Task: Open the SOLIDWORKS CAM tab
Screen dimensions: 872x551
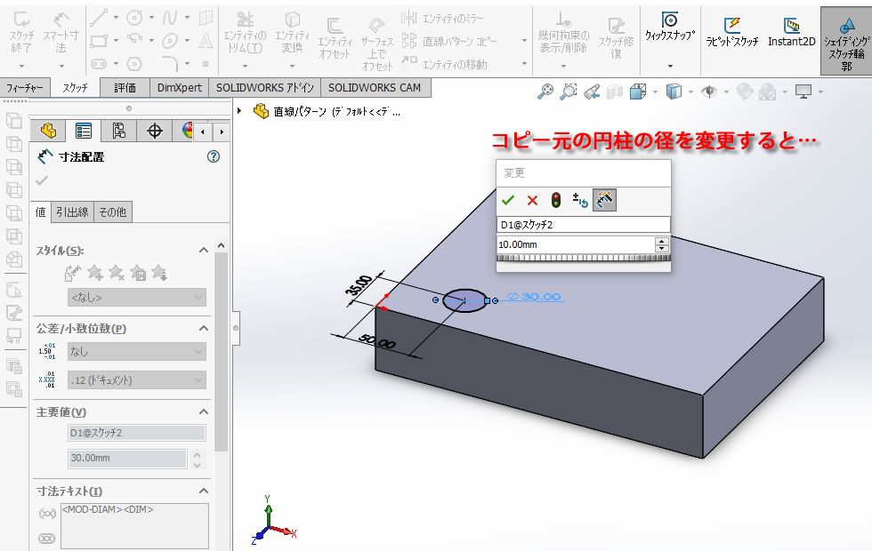Action: coord(375,88)
